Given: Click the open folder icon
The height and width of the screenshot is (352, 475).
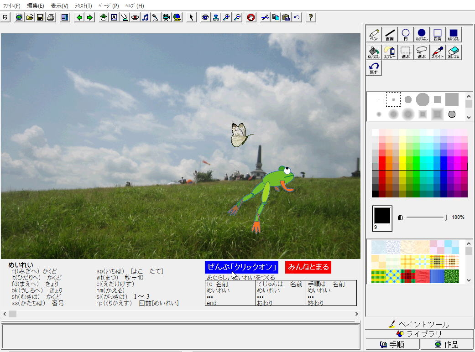Looking at the screenshot, I should [x=30, y=17].
